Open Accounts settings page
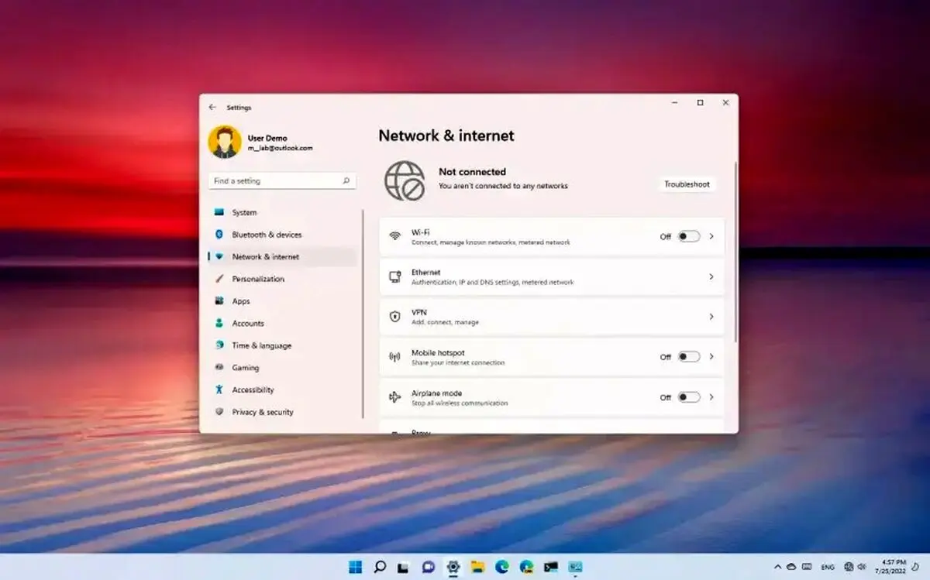 coord(282,324)
